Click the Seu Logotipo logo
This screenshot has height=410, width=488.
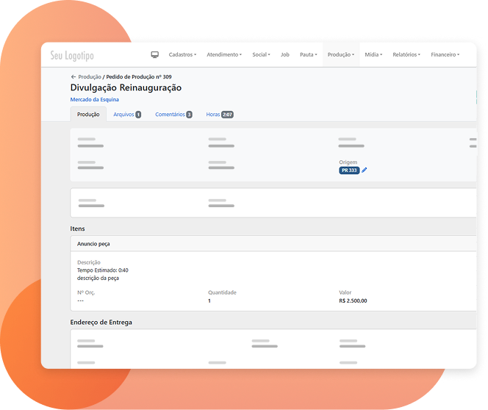pos(72,56)
